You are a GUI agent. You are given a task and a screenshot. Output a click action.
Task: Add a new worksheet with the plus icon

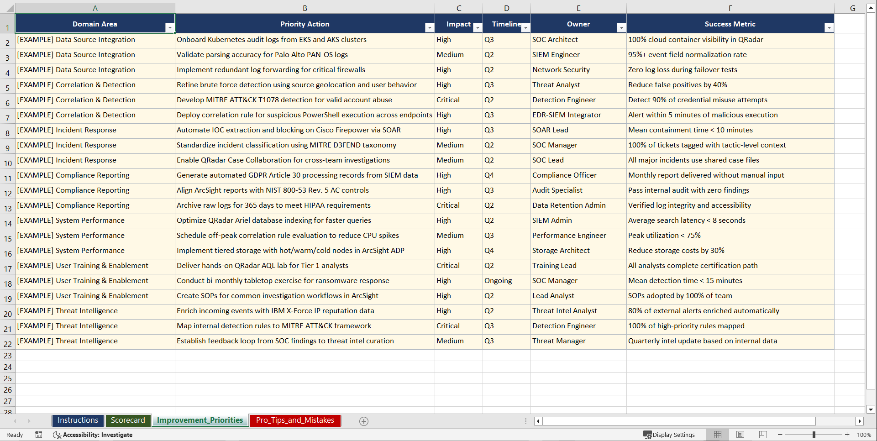coord(363,421)
